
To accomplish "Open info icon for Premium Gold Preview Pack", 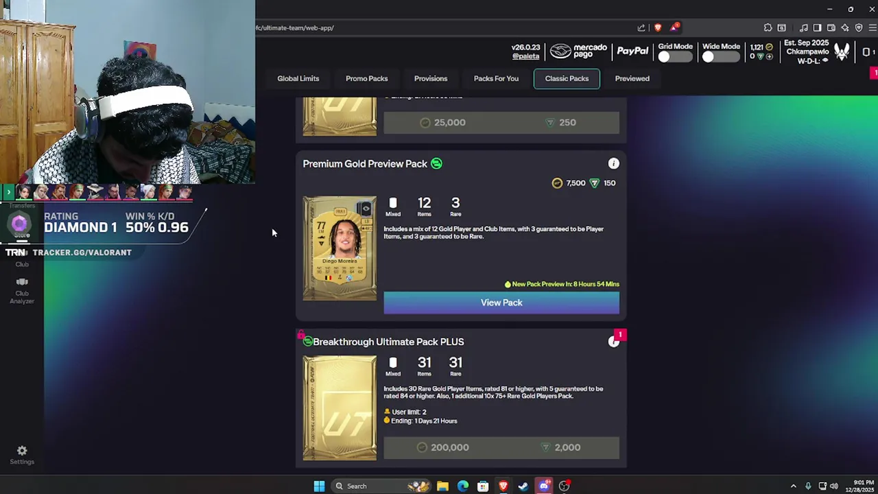I will 613,163.
